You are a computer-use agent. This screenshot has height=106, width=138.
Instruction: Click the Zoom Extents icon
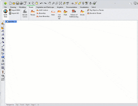coord(61,3)
